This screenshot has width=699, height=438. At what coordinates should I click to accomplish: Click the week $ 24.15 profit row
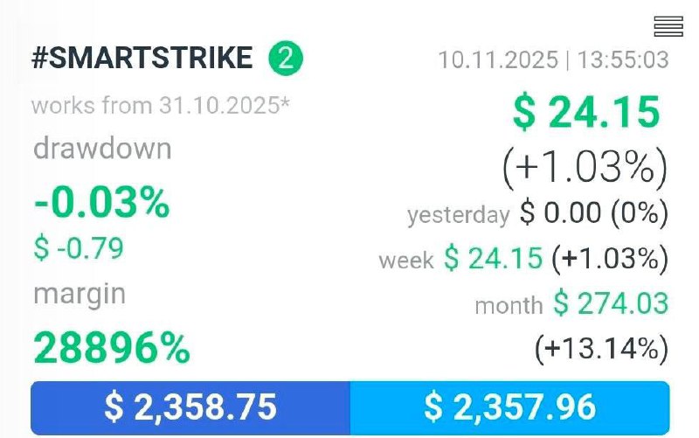[x=523, y=259]
